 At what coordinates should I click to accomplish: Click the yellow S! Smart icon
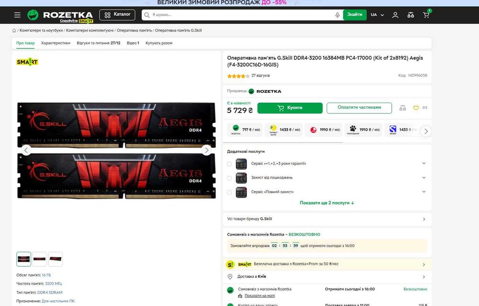pyautogui.click(x=230, y=264)
